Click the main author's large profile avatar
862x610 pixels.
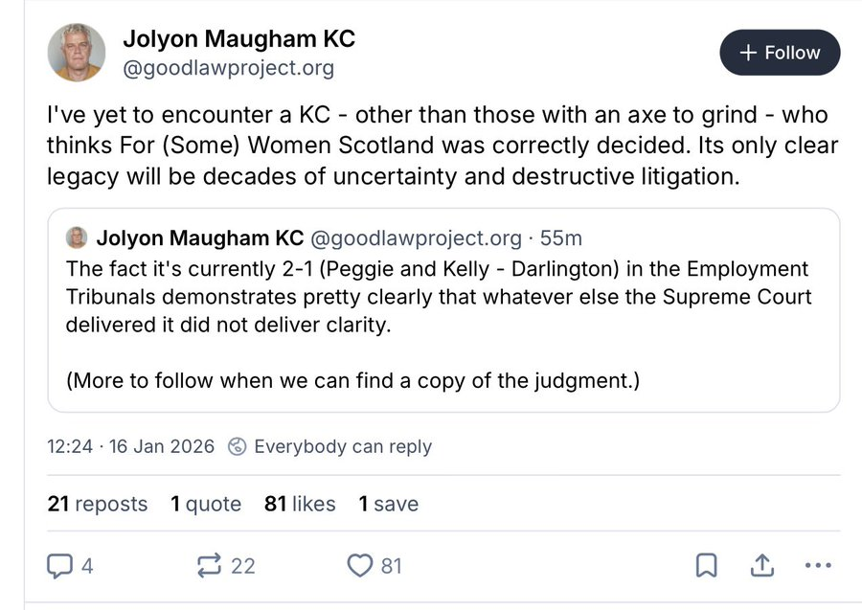[77, 53]
